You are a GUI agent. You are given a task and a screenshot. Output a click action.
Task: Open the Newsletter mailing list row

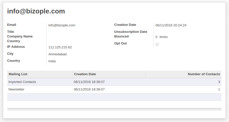tap(114, 89)
